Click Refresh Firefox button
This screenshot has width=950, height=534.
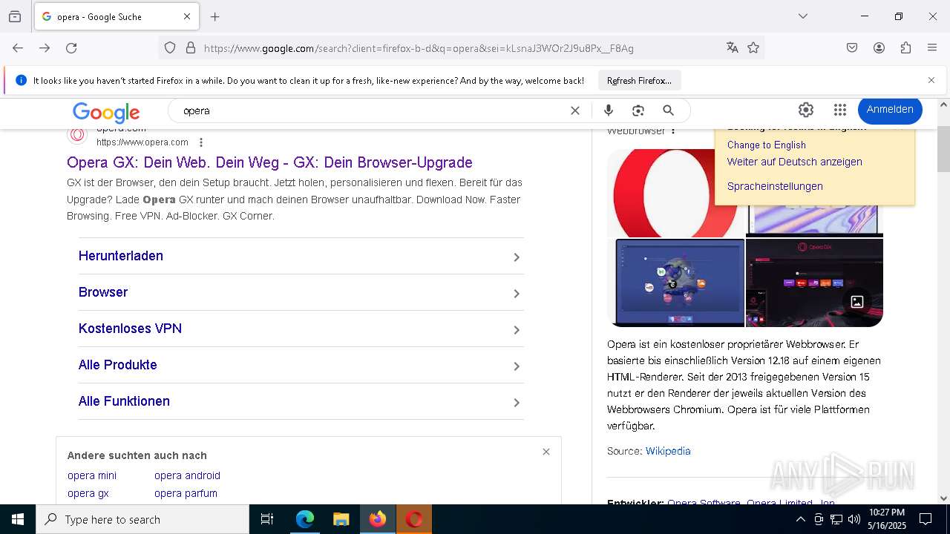(639, 80)
